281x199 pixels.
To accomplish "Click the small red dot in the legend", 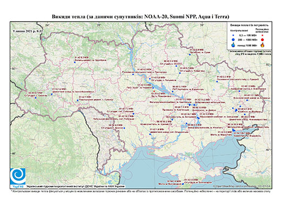I will (263, 36).
